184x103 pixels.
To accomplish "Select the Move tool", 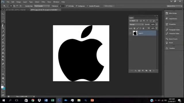I will pos(3,14).
